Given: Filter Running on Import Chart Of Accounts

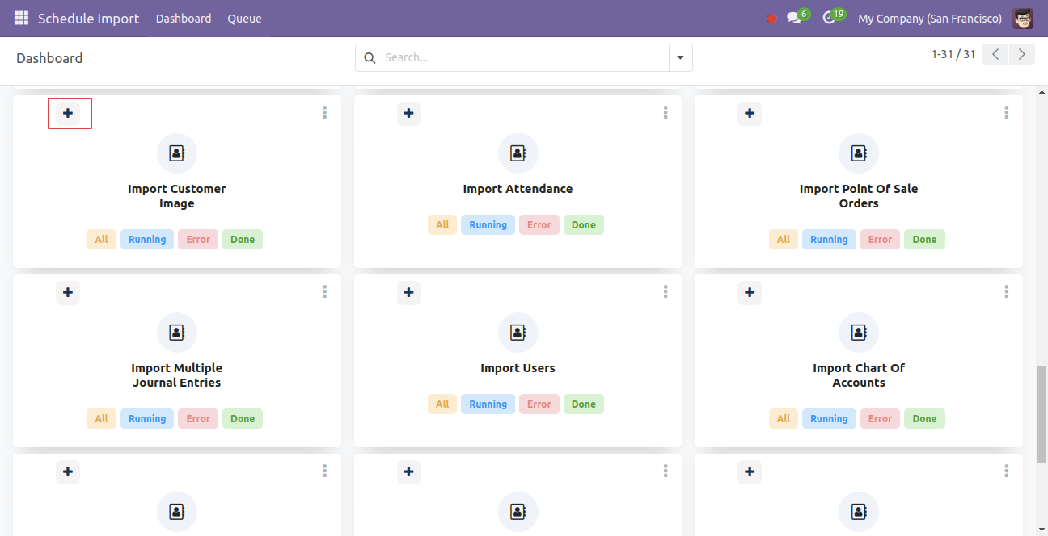Looking at the screenshot, I should pos(829,419).
